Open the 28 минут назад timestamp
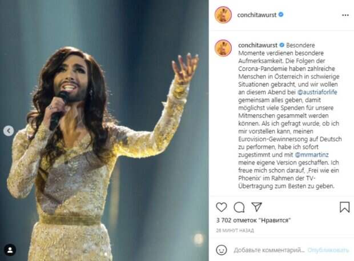This screenshot has width=354, height=261. point(235,230)
